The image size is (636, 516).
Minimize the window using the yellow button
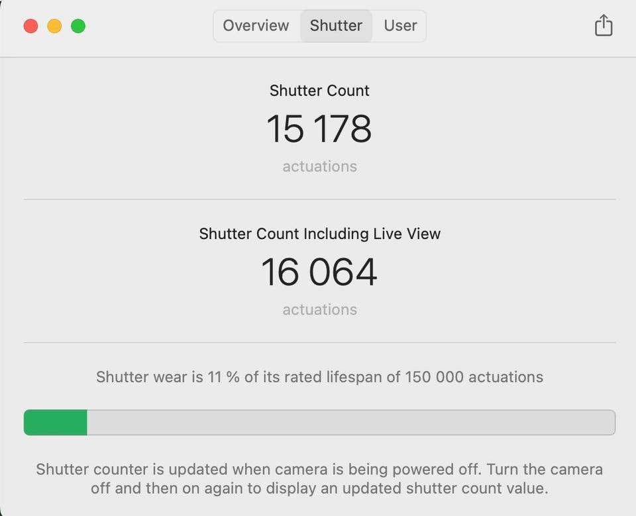[54, 26]
